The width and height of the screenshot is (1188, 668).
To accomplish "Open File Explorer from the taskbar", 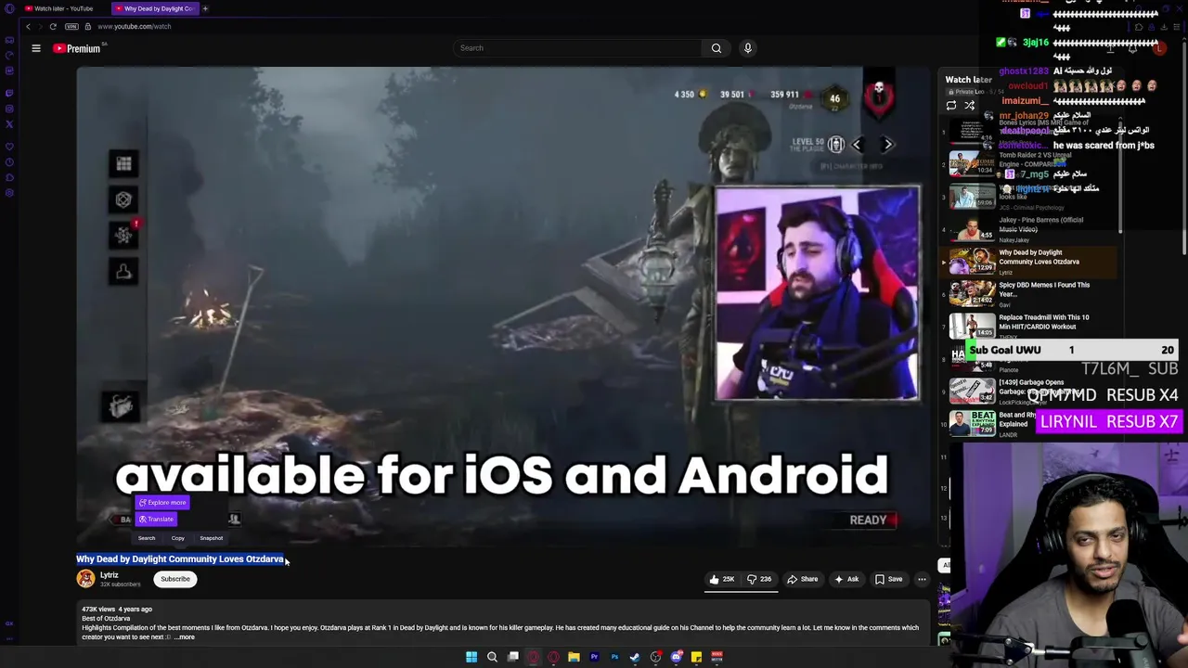I will (x=574, y=657).
